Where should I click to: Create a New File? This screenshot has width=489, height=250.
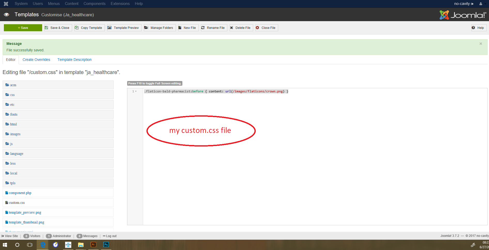[x=188, y=28]
